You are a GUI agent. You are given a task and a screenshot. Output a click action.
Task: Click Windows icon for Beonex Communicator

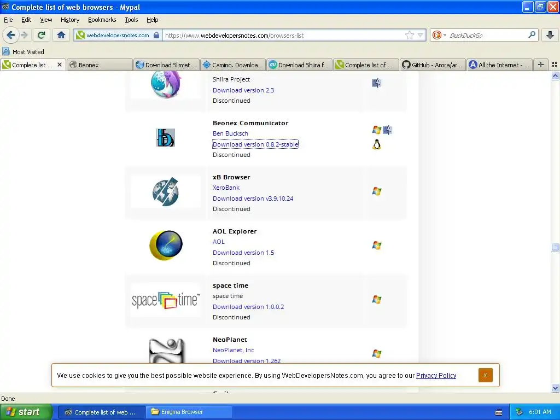(x=376, y=130)
